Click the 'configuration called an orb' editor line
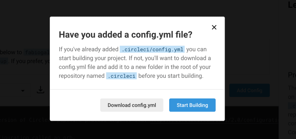Screen dimensions: 296x139 pyautogui.click(x=37, y=137)
